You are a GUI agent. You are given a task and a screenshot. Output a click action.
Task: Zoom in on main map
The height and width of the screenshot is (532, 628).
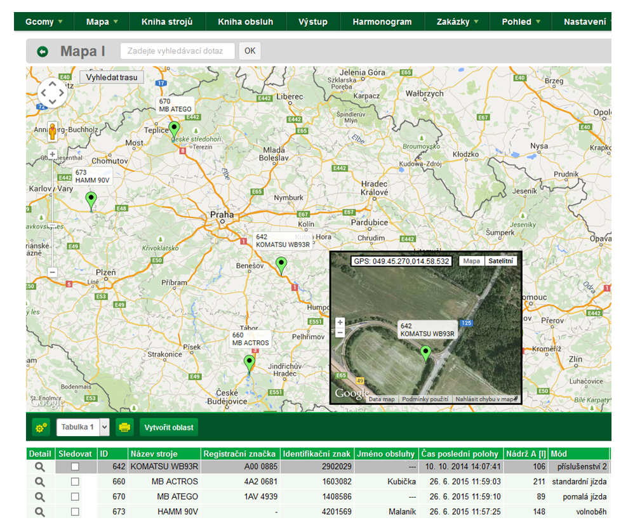tap(53, 154)
